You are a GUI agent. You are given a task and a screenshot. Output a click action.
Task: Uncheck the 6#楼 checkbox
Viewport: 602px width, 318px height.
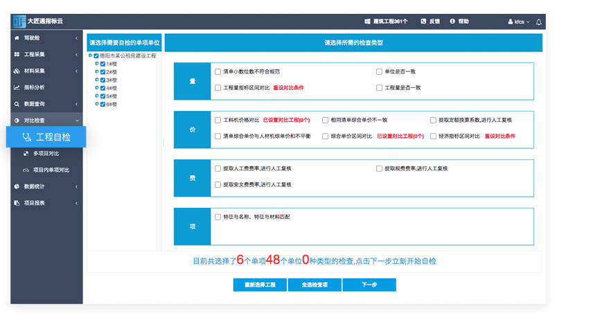[103, 105]
